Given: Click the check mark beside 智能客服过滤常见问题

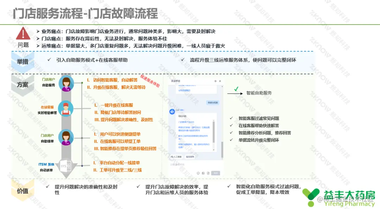Looking at the screenshot, I should point(232,118).
